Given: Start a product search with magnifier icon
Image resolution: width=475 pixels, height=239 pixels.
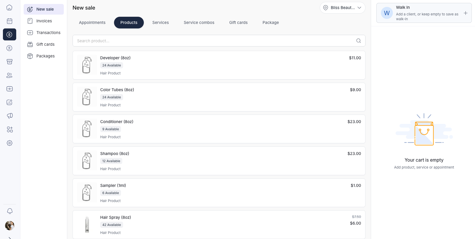Looking at the screenshot, I should 358,41.
